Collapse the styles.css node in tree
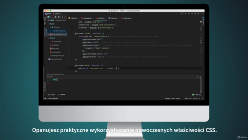Image resolution: width=248 pixels, height=140 pixels. [x=51, y=27]
